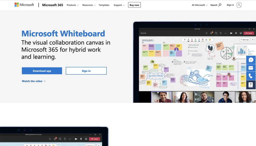This screenshot has width=256, height=146.
Task: Open the All Microsoft dropdown
Action: pyautogui.click(x=199, y=5)
